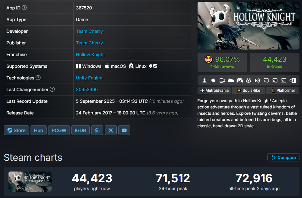The height and width of the screenshot is (198, 302).
Task: Click the Steam charts heading
Action: (33, 157)
